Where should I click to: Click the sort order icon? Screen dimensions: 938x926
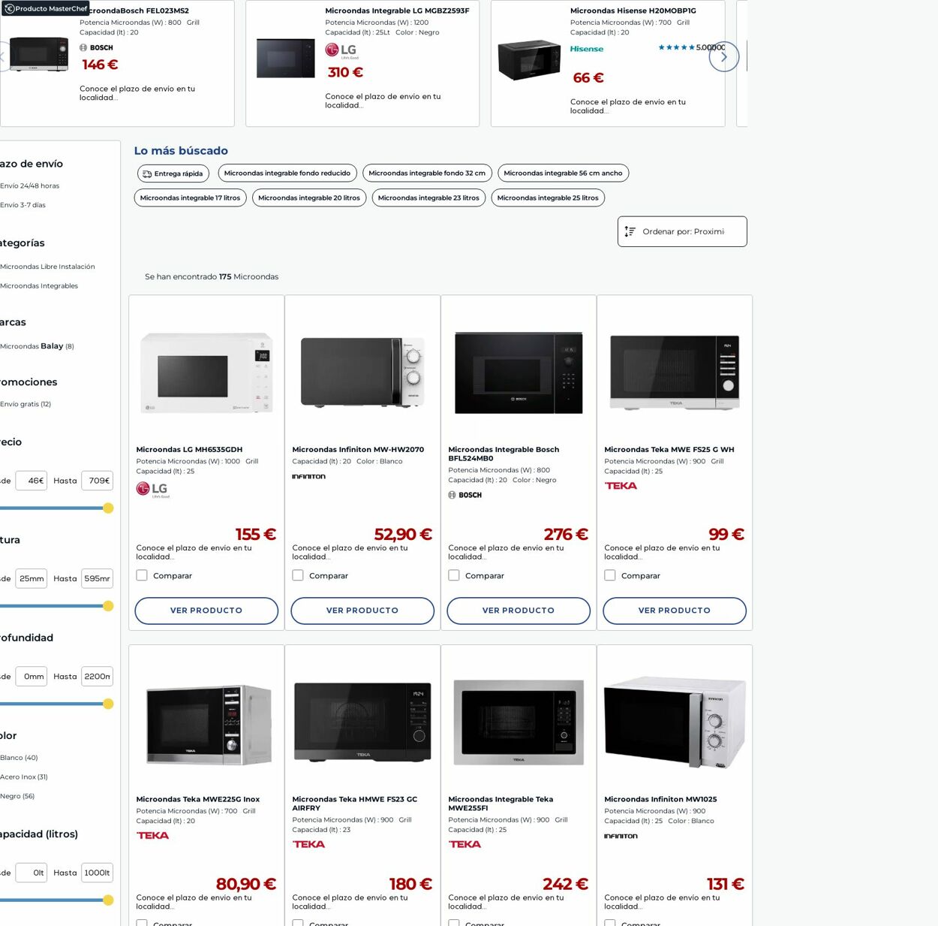coord(630,231)
